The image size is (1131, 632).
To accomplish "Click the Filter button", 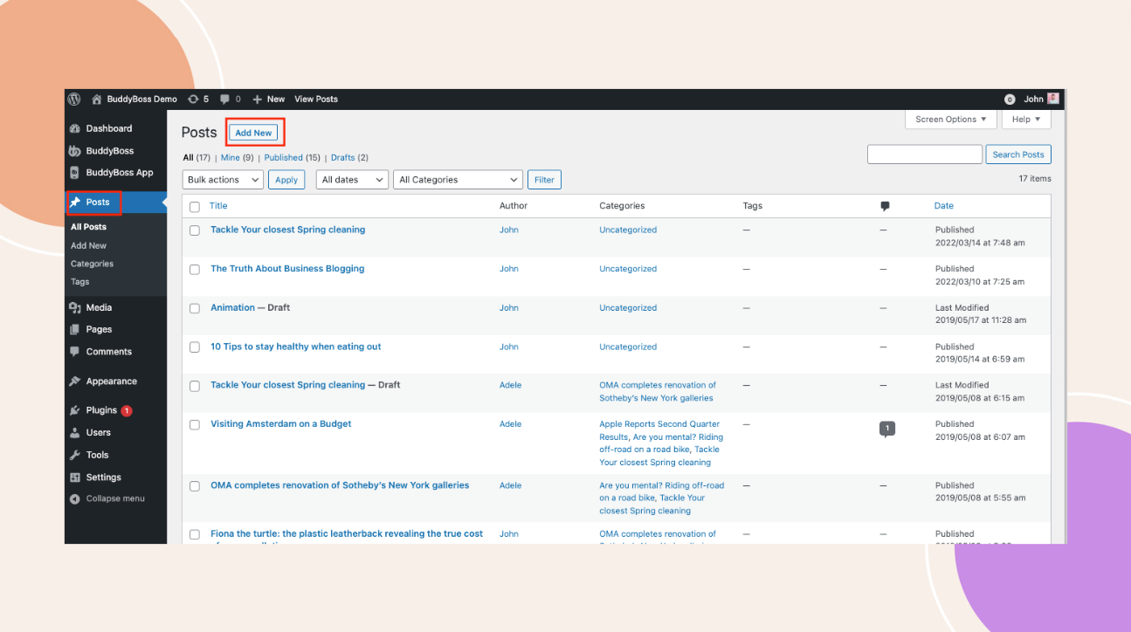I will [x=544, y=180].
